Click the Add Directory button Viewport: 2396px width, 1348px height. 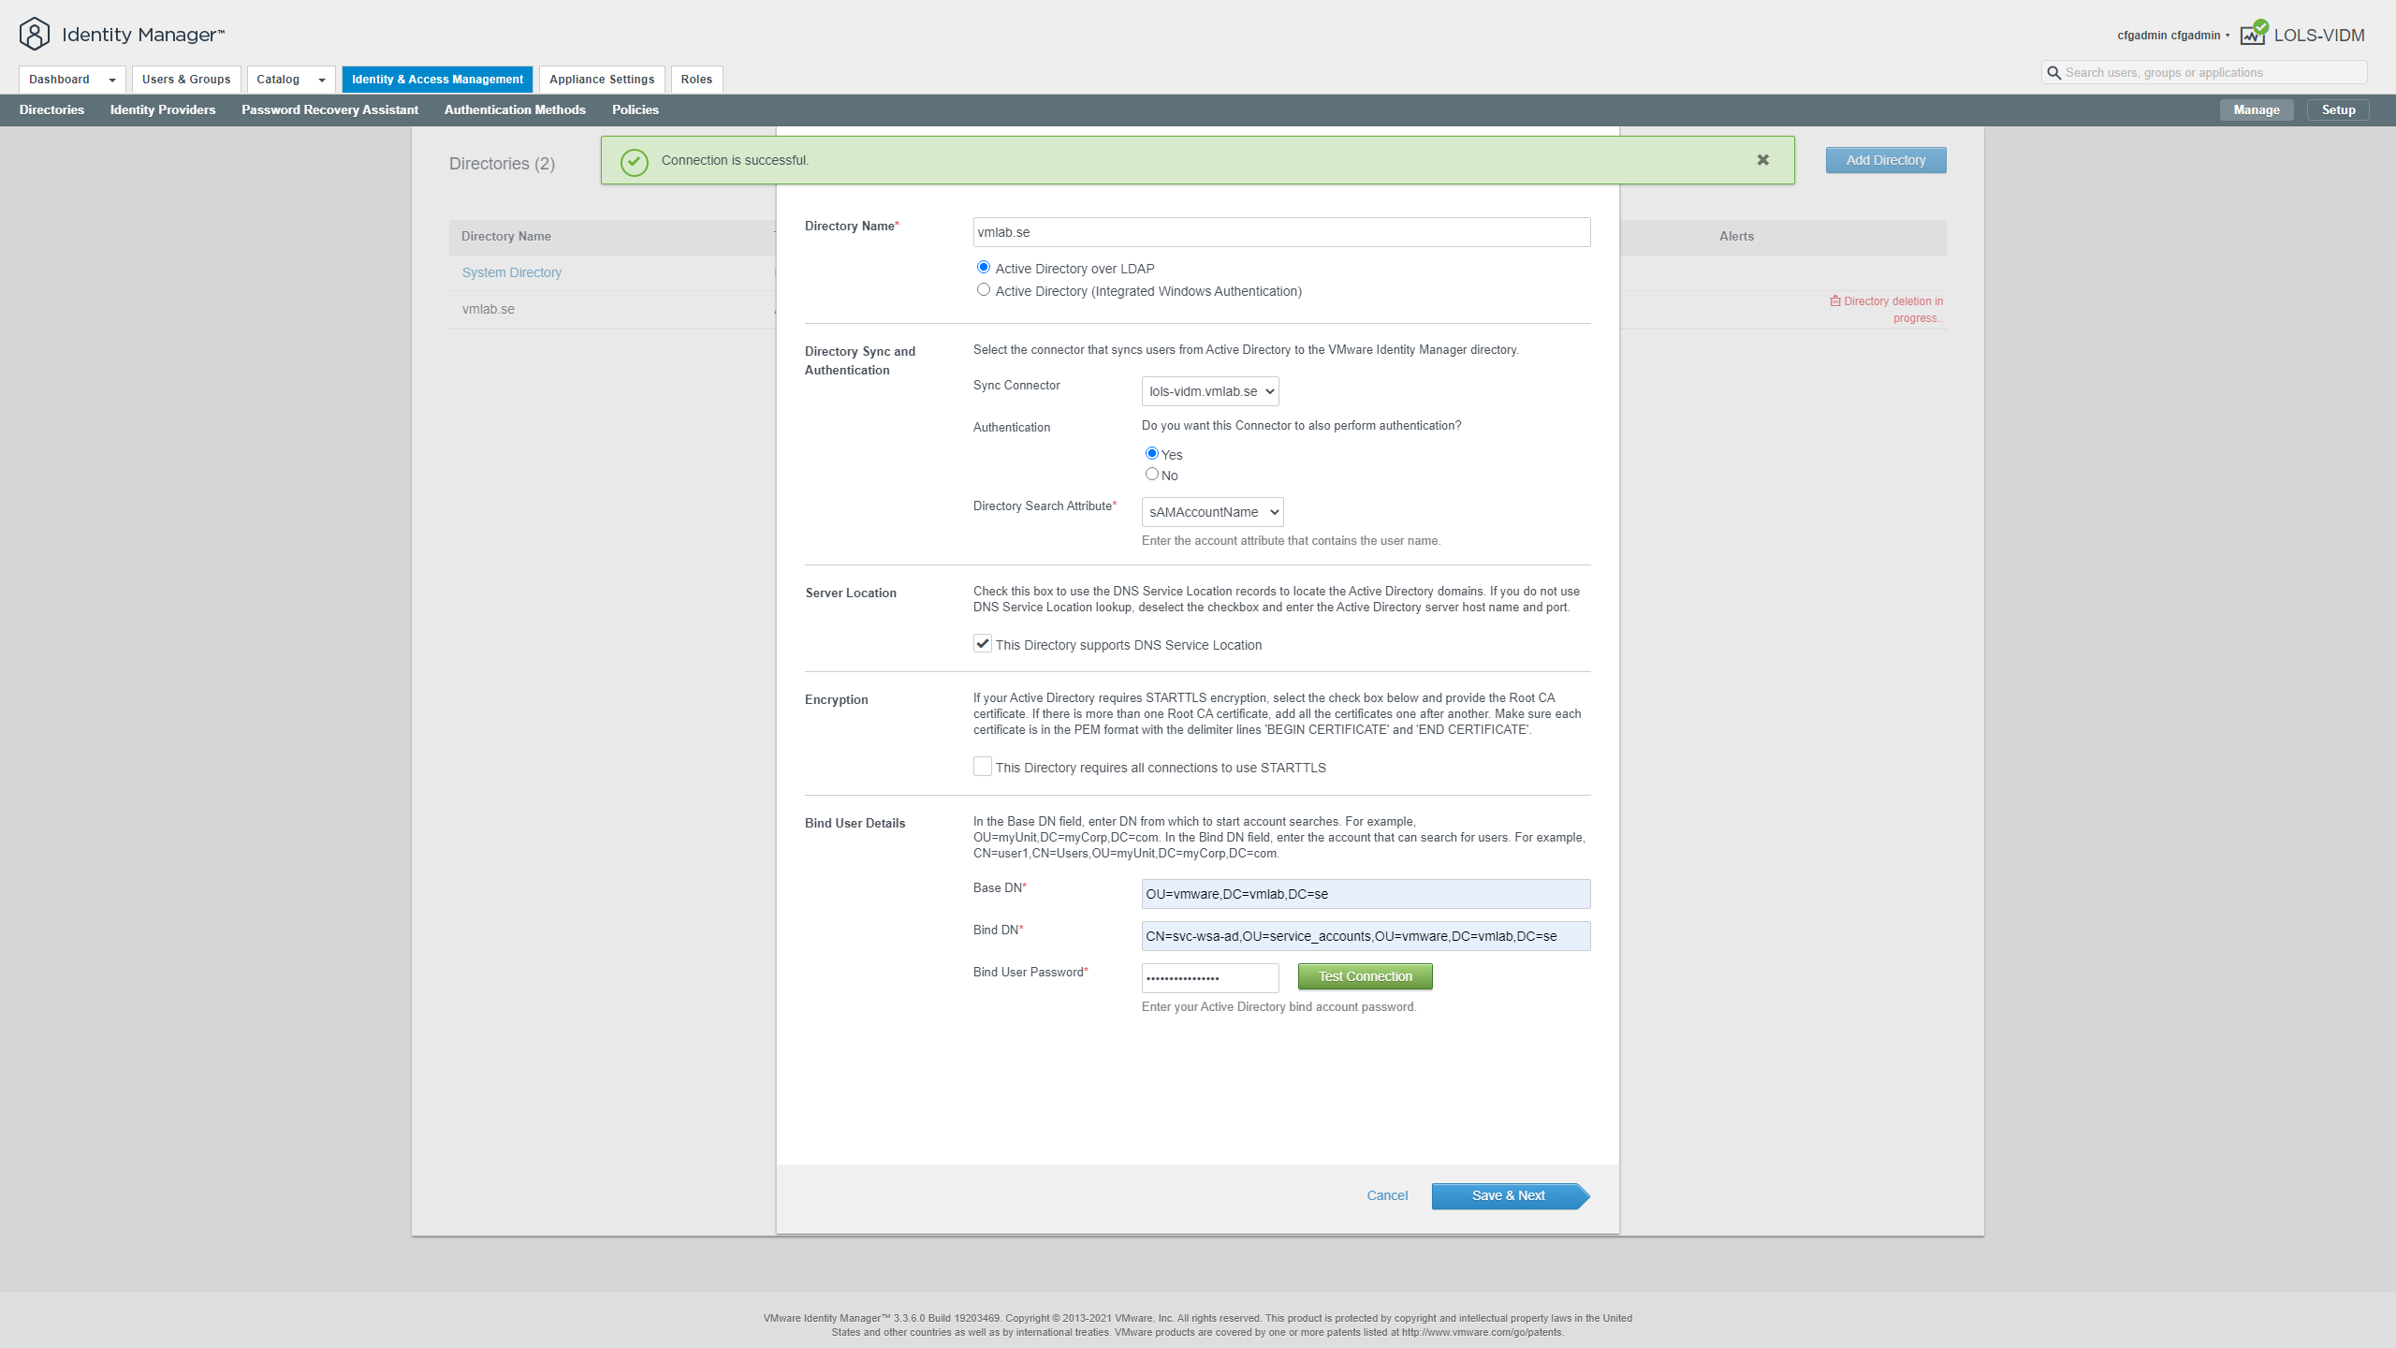pos(1886,160)
